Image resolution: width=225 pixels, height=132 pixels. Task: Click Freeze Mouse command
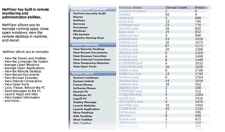coord(83,85)
